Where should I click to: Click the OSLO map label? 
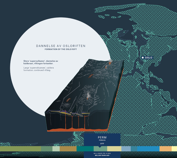[x=149, y=58]
